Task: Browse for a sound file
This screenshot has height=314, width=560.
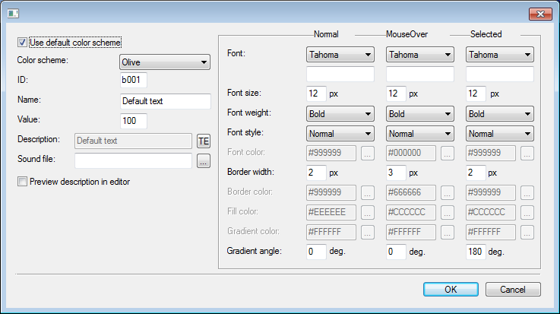Action: click(203, 160)
